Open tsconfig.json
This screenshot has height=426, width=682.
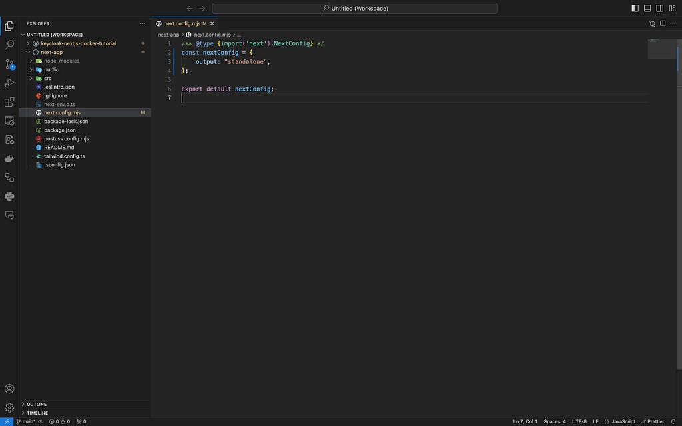click(85, 165)
